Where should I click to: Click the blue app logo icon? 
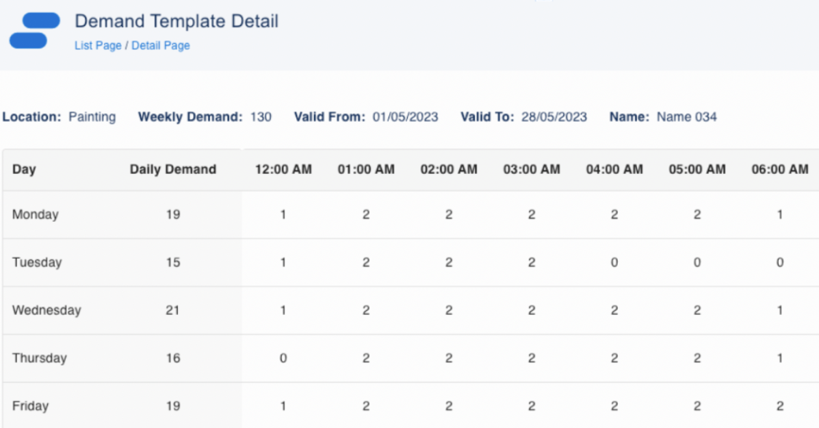(34, 31)
